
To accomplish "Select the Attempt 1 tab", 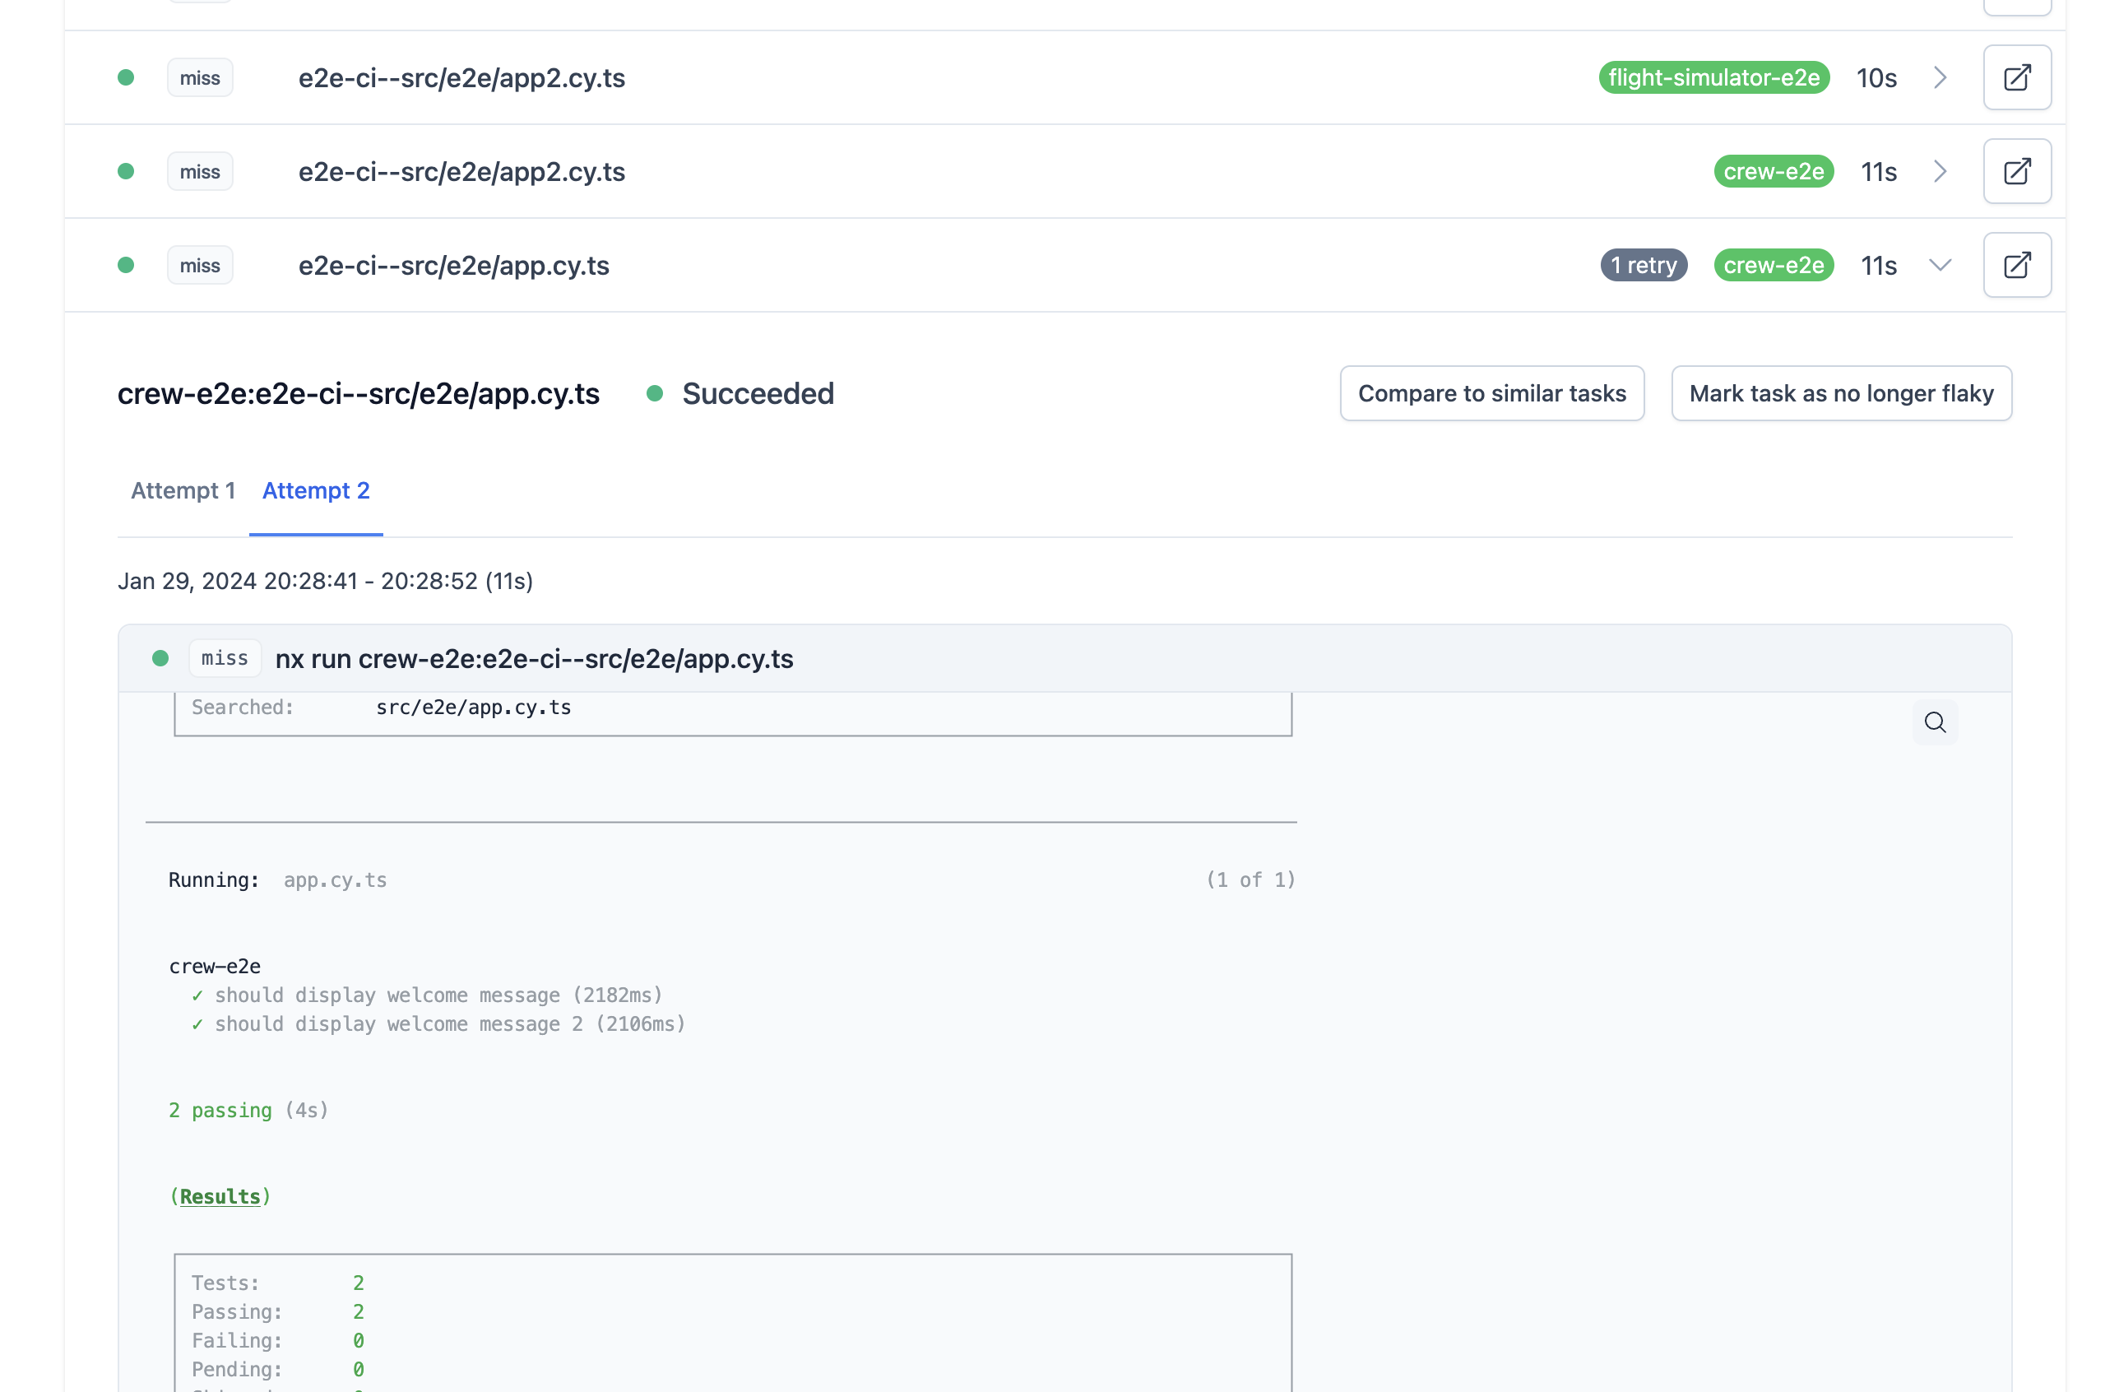I will [x=182, y=491].
